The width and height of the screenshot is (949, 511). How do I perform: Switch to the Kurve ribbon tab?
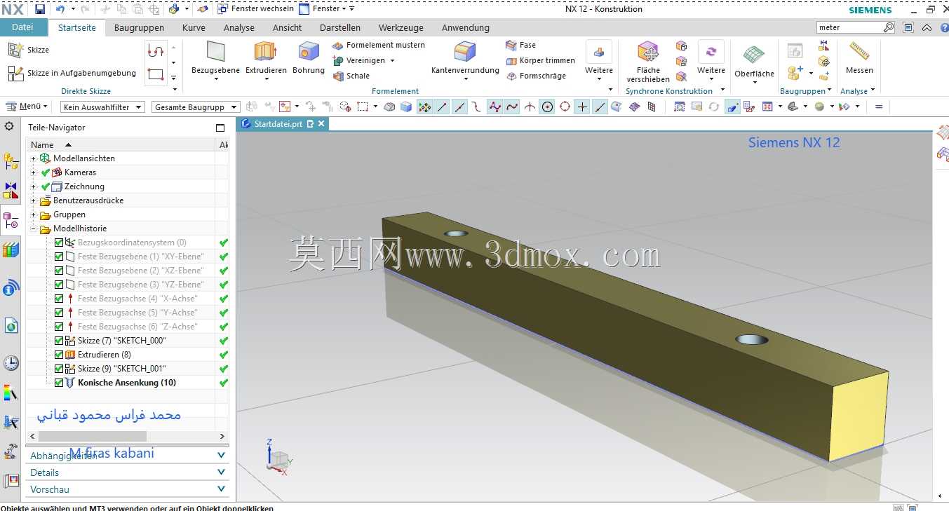tap(194, 27)
